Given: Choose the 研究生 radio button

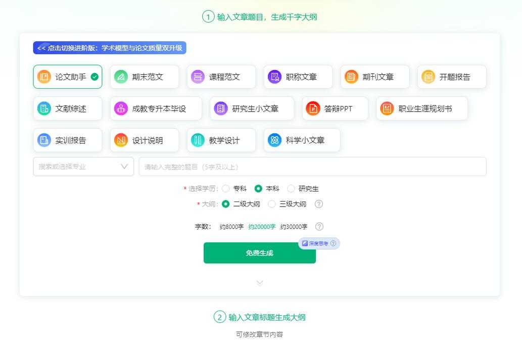Looking at the screenshot, I should tap(291, 188).
